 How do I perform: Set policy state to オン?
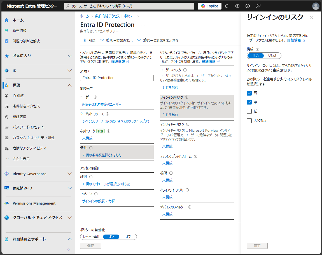[111, 237]
